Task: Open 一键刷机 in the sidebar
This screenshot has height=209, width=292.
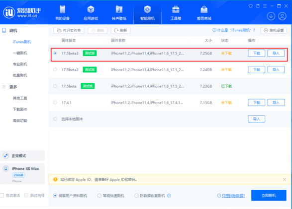Action: 20,53
